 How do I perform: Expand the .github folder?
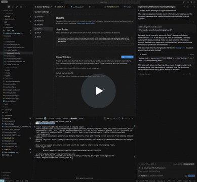[x=7, y=16]
